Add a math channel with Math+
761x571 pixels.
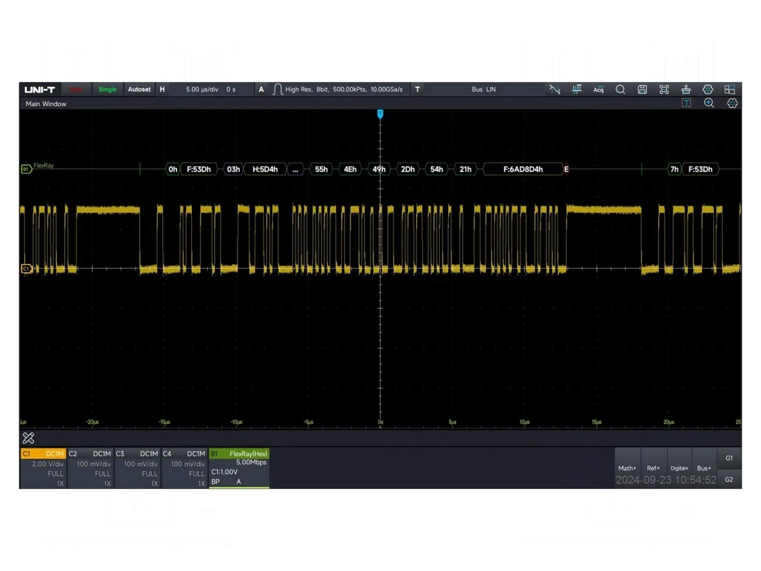[x=627, y=468]
